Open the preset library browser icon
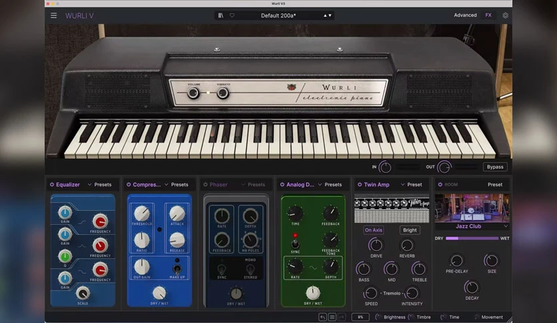 [x=221, y=15]
